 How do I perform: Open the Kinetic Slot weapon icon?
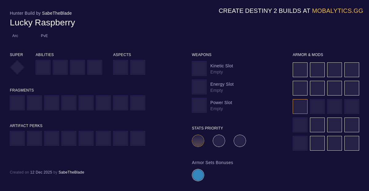click(199, 69)
